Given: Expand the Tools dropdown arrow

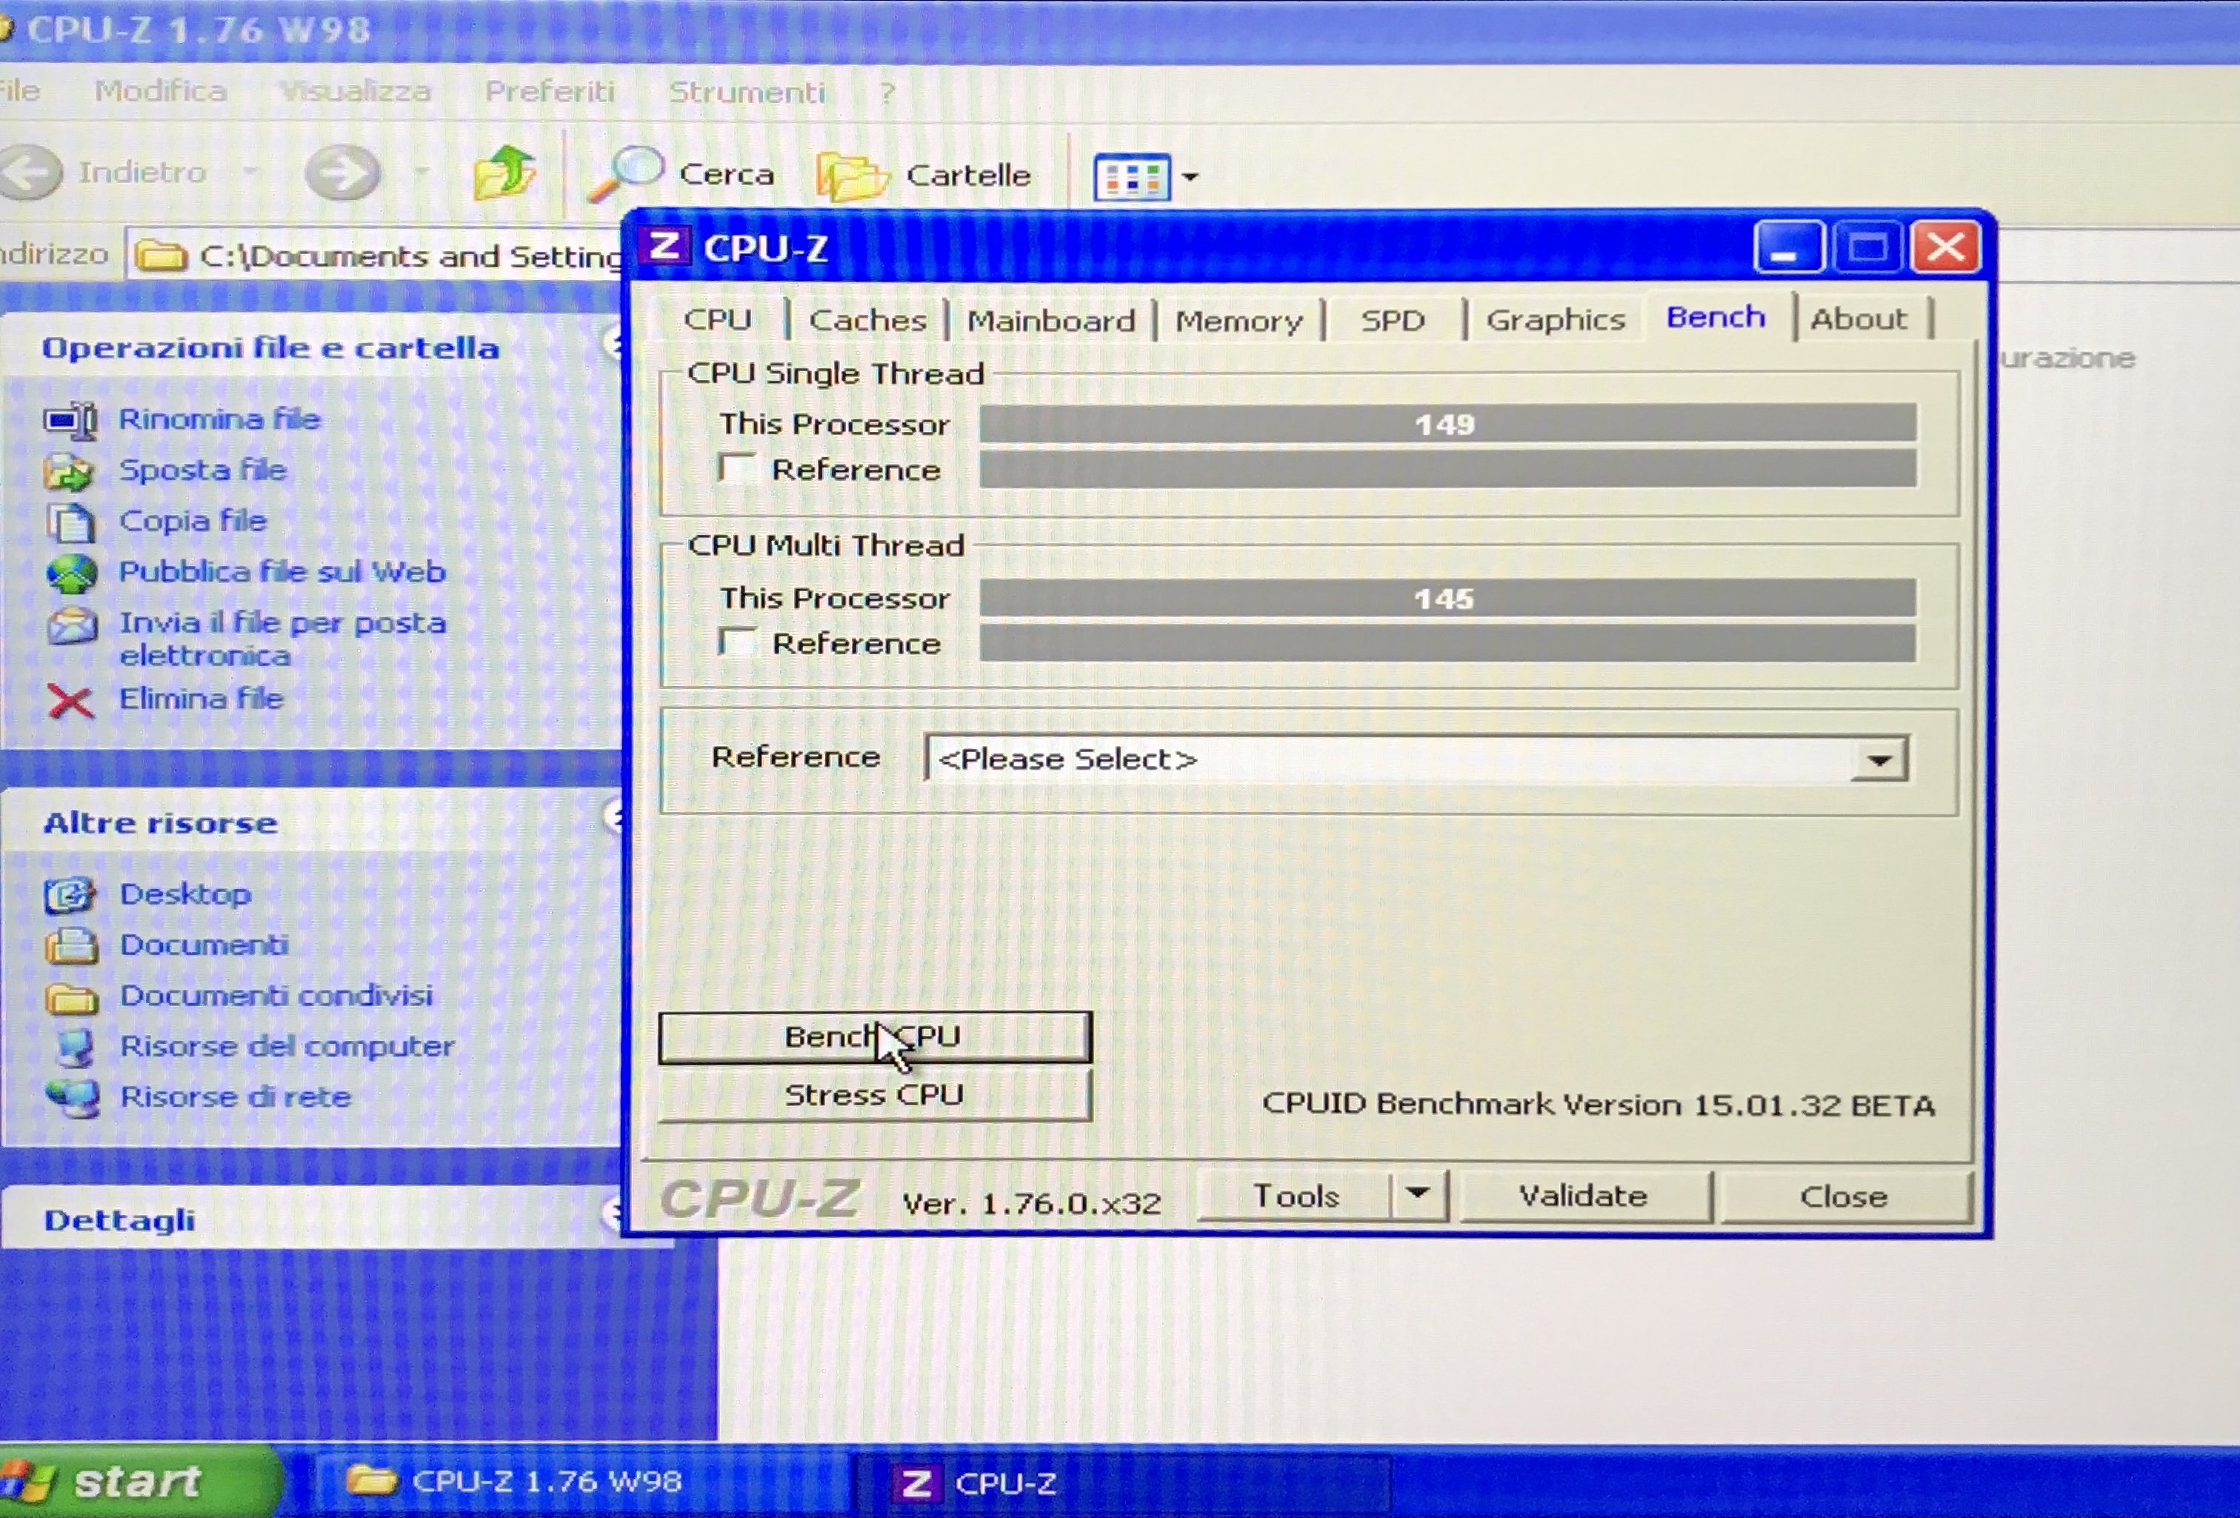Looking at the screenshot, I should [x=1417, y=1195].
